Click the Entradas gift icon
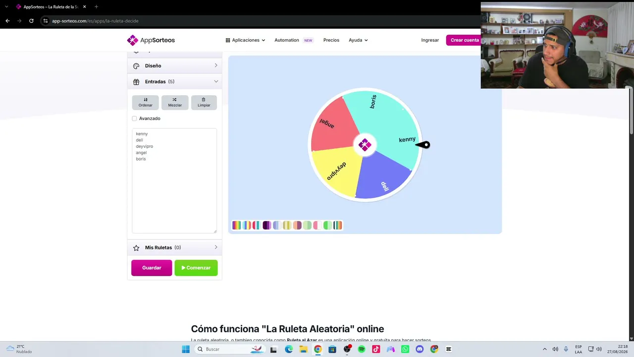634x357 pixels. (136, 82)
